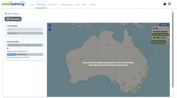Click the ESRI layer info icon
Image resolution: width=177 pixels, height=98 pixels.
tap(168, 29)
